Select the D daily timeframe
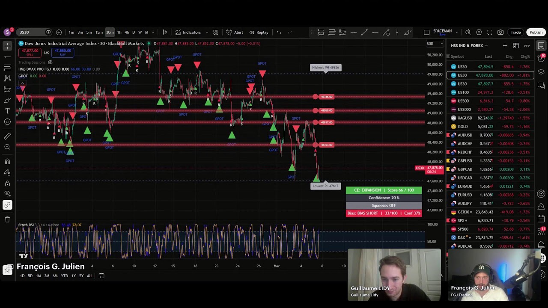The width and height of the screenshot is (548, 308). (x=134, y=33)
